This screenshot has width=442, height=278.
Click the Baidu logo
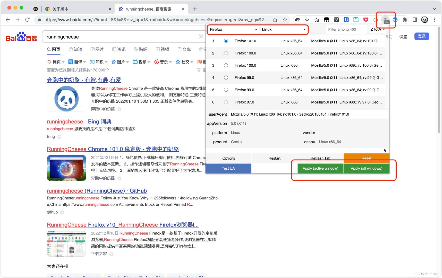click(21, 37)
